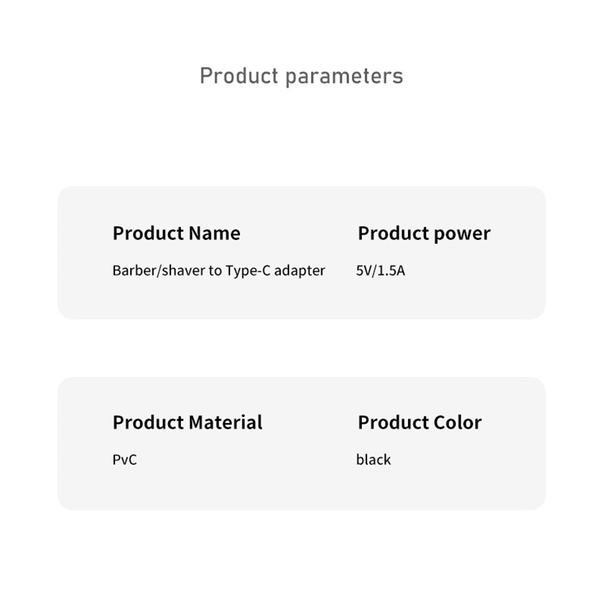The width and height of the screenshot is (598, 598).
Task: Select the word "Type-C" in product name
Action: pos(248,271)
